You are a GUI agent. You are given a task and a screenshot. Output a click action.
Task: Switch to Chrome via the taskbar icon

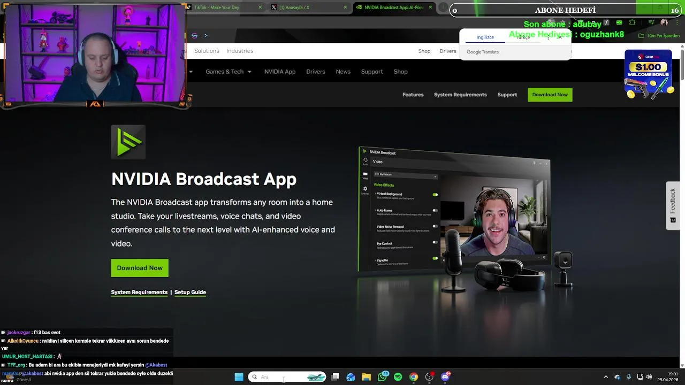click(414, 377)
